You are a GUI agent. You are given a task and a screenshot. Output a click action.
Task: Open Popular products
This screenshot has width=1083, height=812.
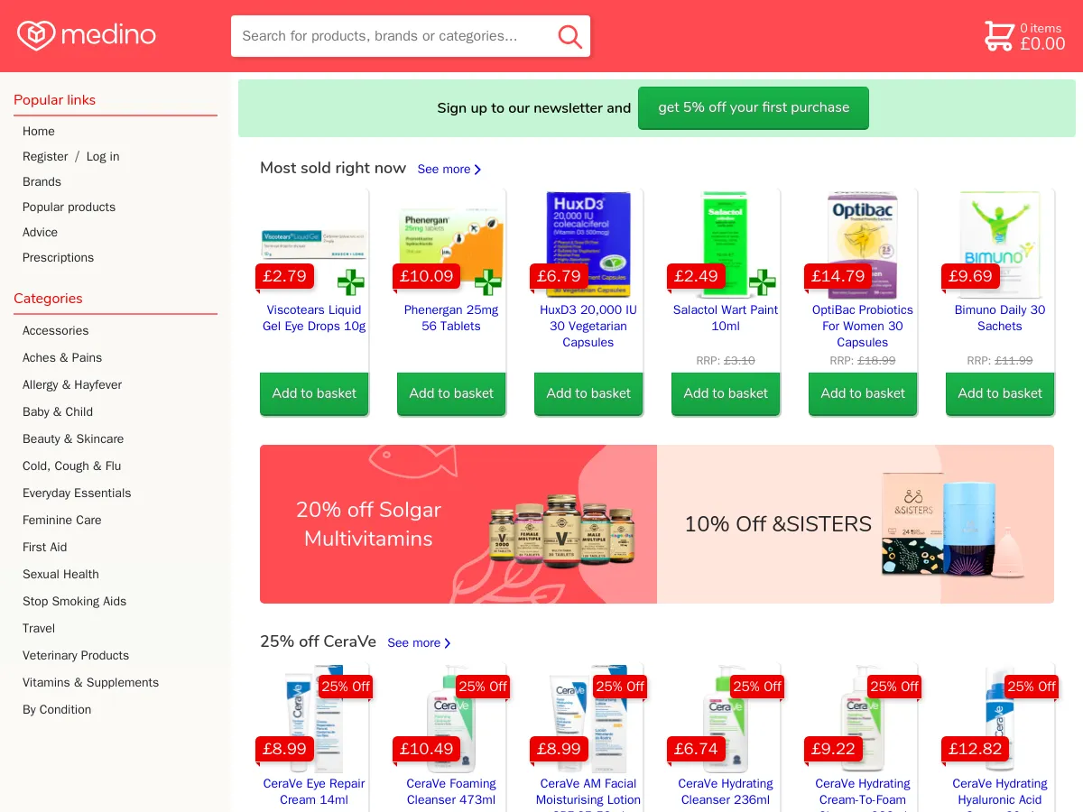69,207
